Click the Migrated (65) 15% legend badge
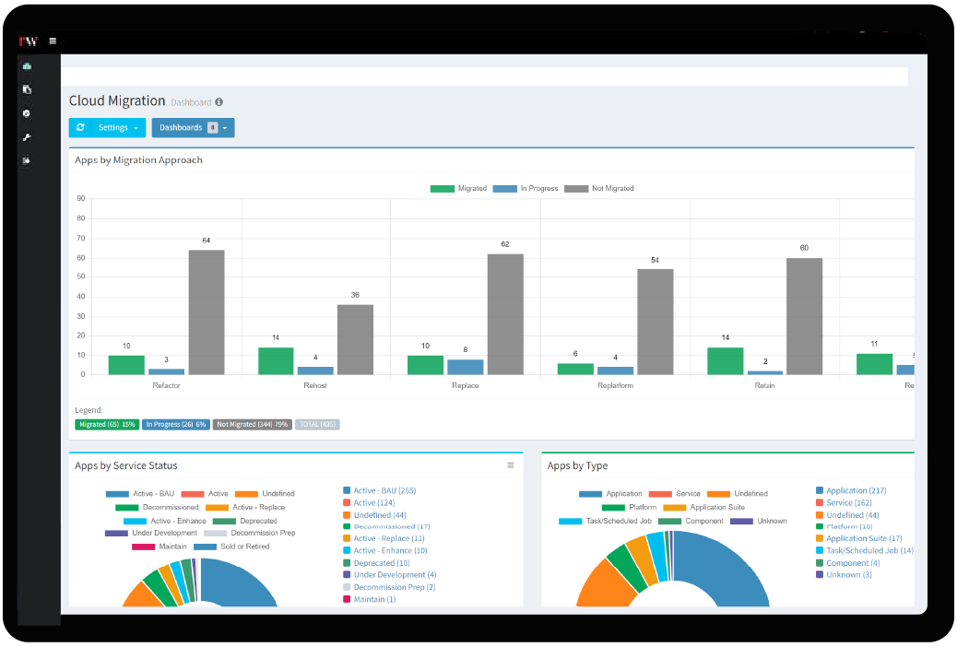 pyautogui.click(x=107, y=424)
